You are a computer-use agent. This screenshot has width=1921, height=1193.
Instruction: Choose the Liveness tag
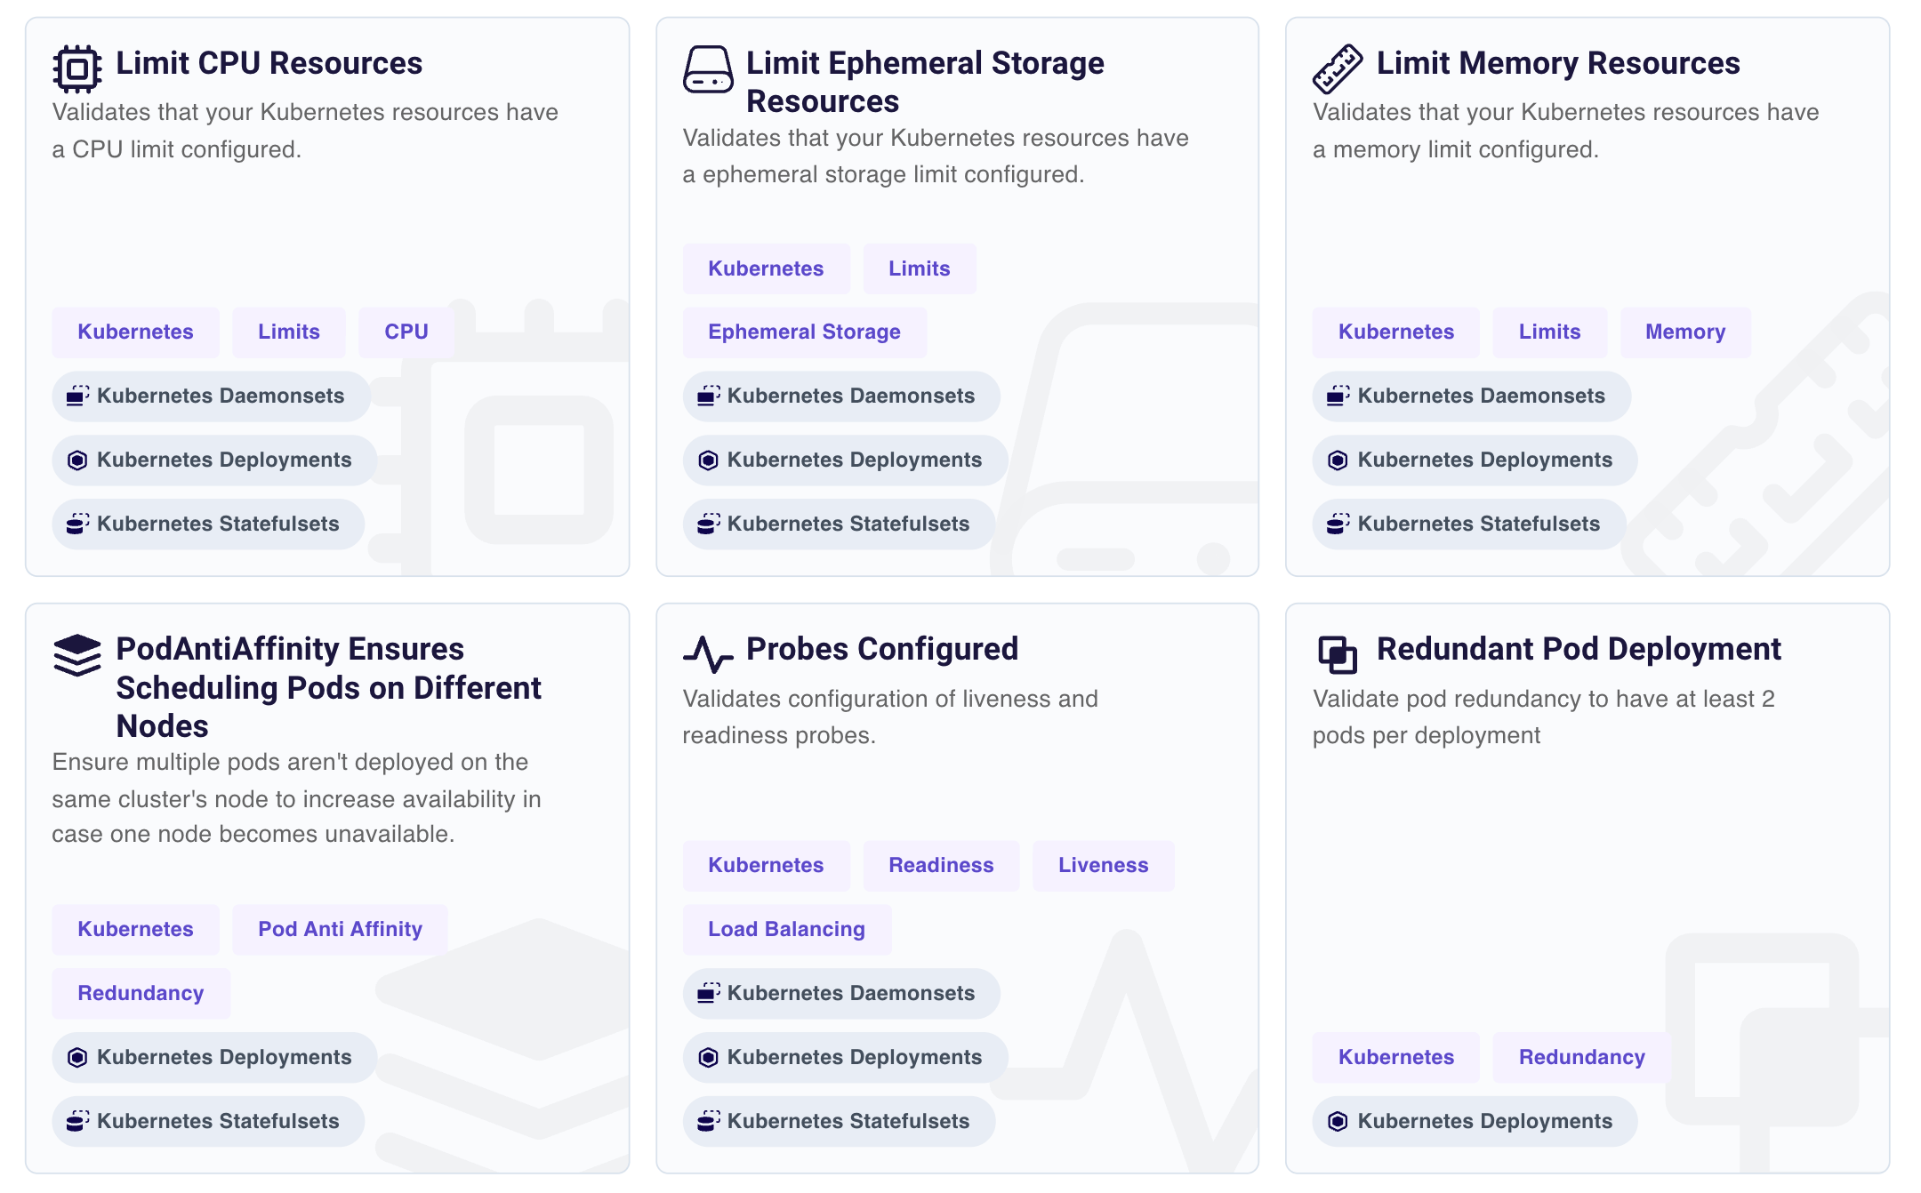pyautogui.click(x=1103, y=865)
